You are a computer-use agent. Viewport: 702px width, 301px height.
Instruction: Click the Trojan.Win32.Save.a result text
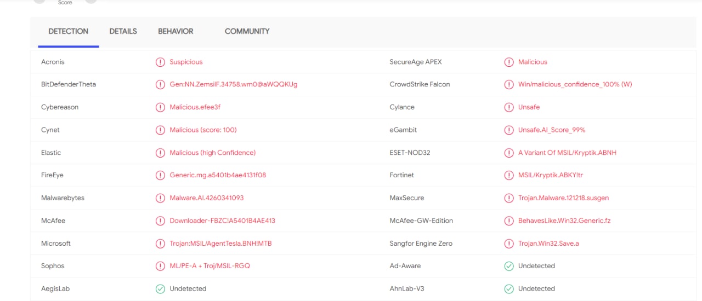click(548, 244)
